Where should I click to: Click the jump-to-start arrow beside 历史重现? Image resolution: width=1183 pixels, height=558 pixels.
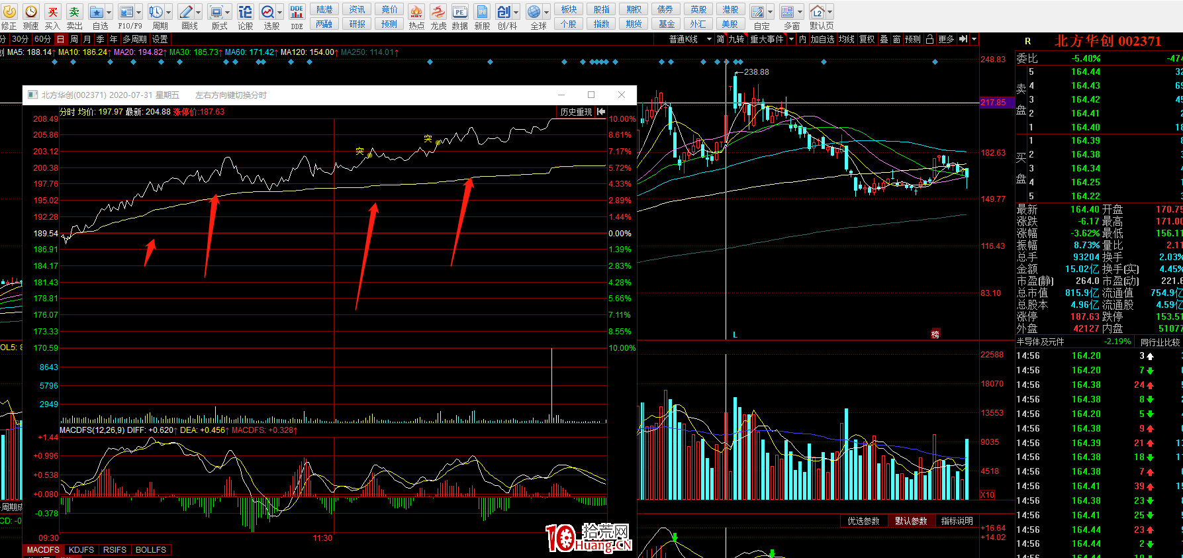[601, 112]
